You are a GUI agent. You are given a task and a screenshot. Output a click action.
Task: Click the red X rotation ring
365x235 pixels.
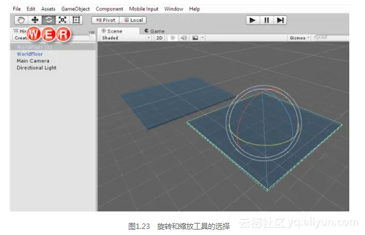pos(241,118)
